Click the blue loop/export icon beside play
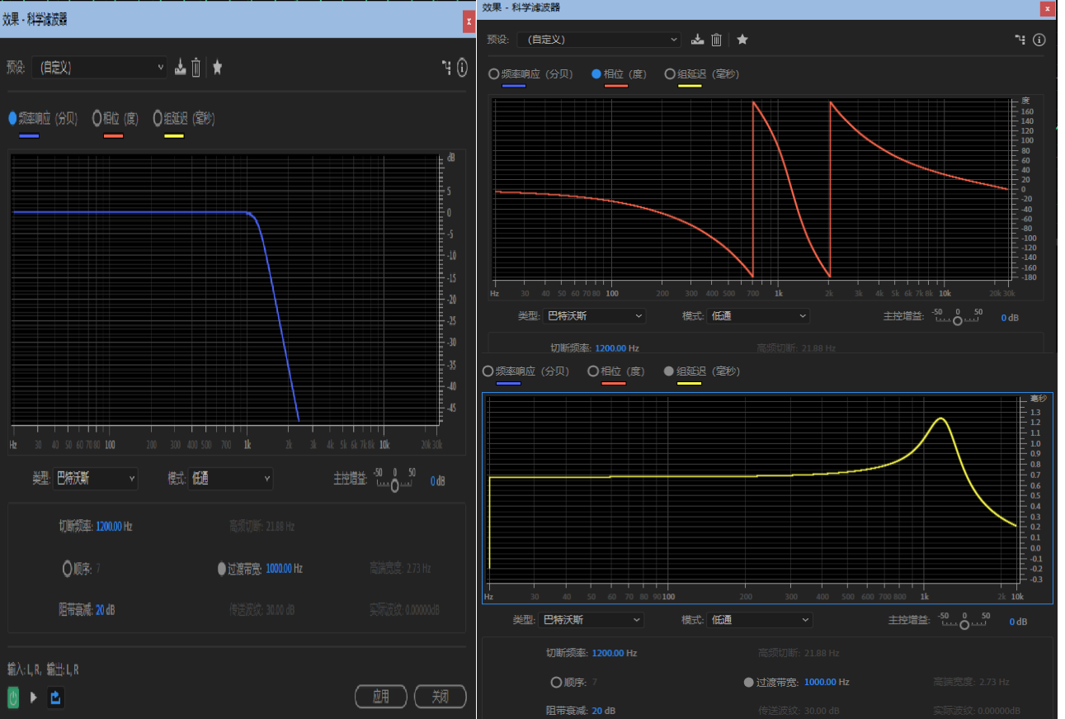 coord(55,698)
